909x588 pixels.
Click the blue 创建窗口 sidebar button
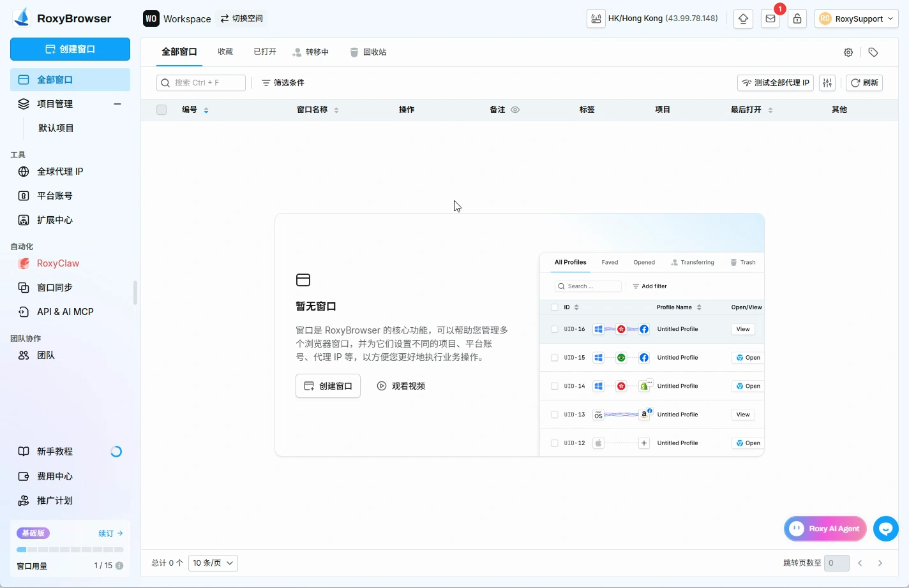pos(70,49)
